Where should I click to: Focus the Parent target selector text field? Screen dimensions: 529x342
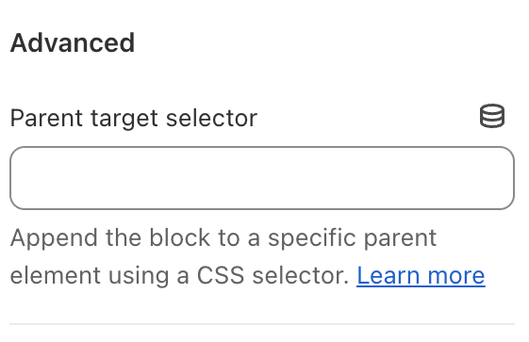[262, 178]
